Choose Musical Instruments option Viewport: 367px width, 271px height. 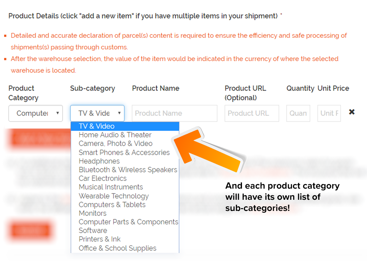[125, 187]
